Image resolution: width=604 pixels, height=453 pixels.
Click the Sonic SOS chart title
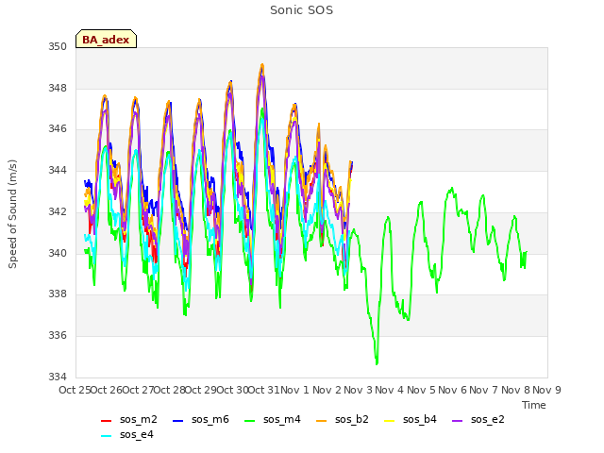301,10
